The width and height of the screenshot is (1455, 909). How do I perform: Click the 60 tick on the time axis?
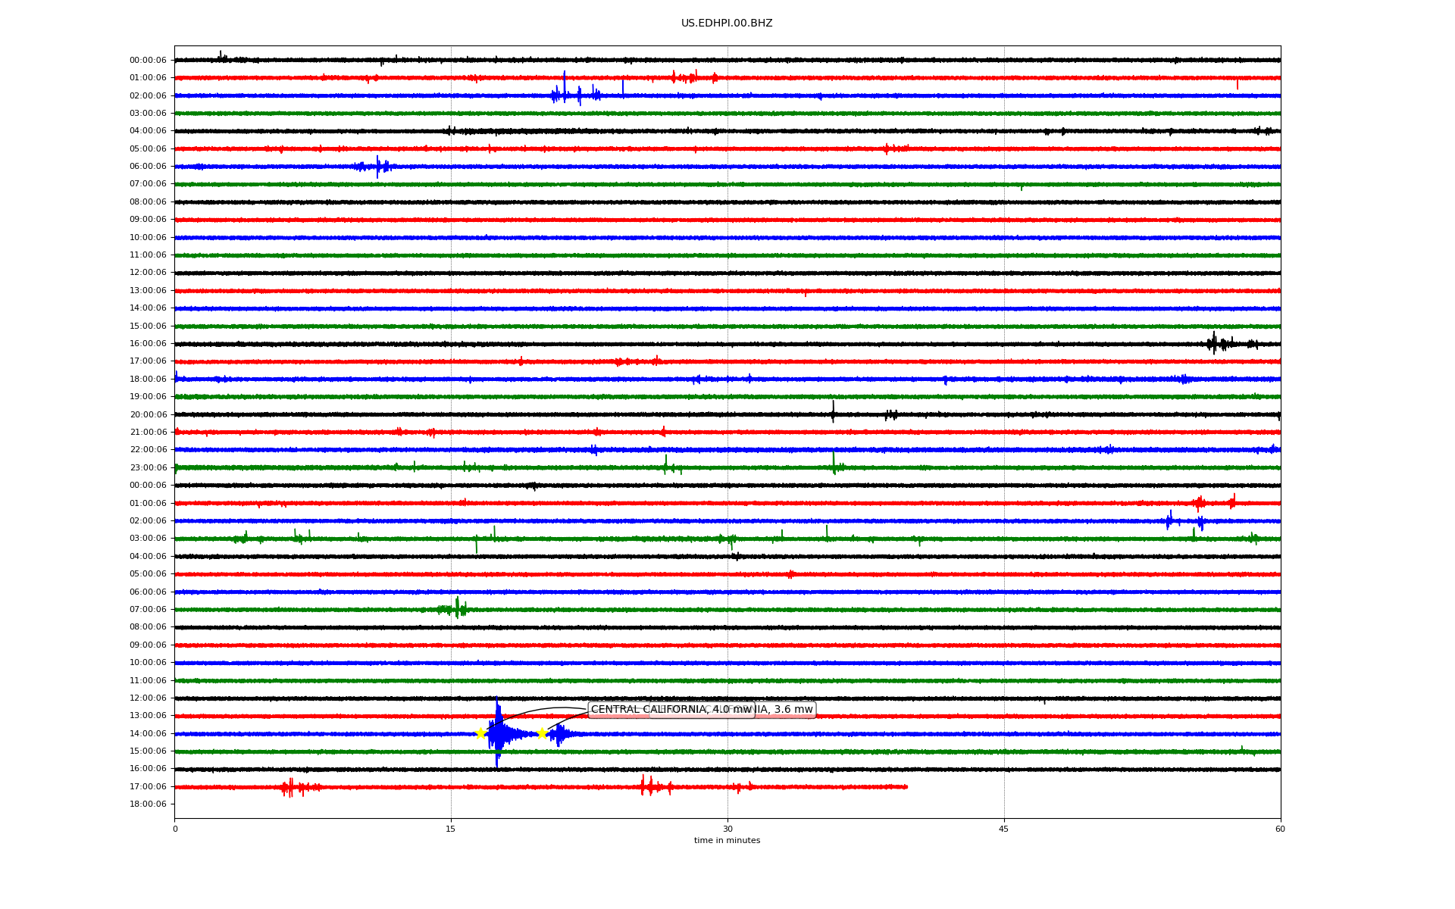1280,829
